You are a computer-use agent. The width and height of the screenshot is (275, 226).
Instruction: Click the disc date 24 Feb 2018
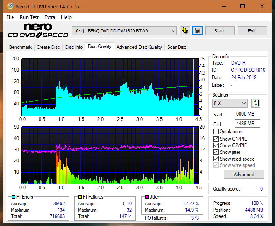pyautogui.click(x=244, y=78)
